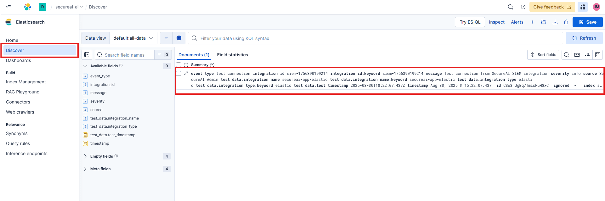
Task: Click the Sort fields button
Action: point(543,55)
